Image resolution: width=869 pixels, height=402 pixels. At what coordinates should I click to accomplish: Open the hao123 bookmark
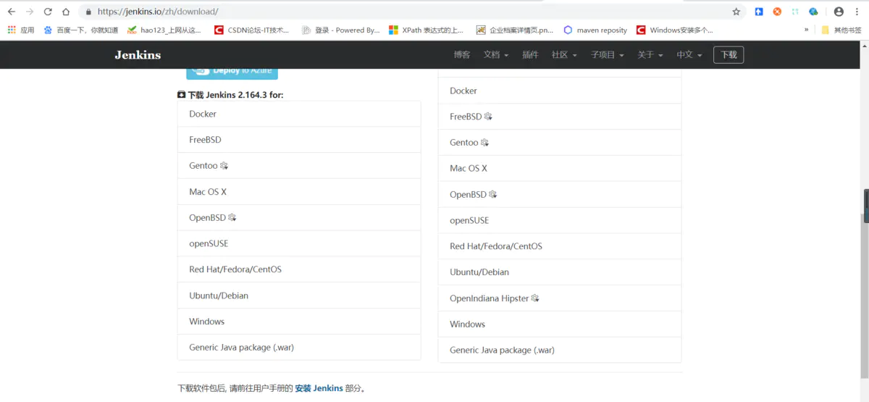pyautogui.click(x=164, y=30)
